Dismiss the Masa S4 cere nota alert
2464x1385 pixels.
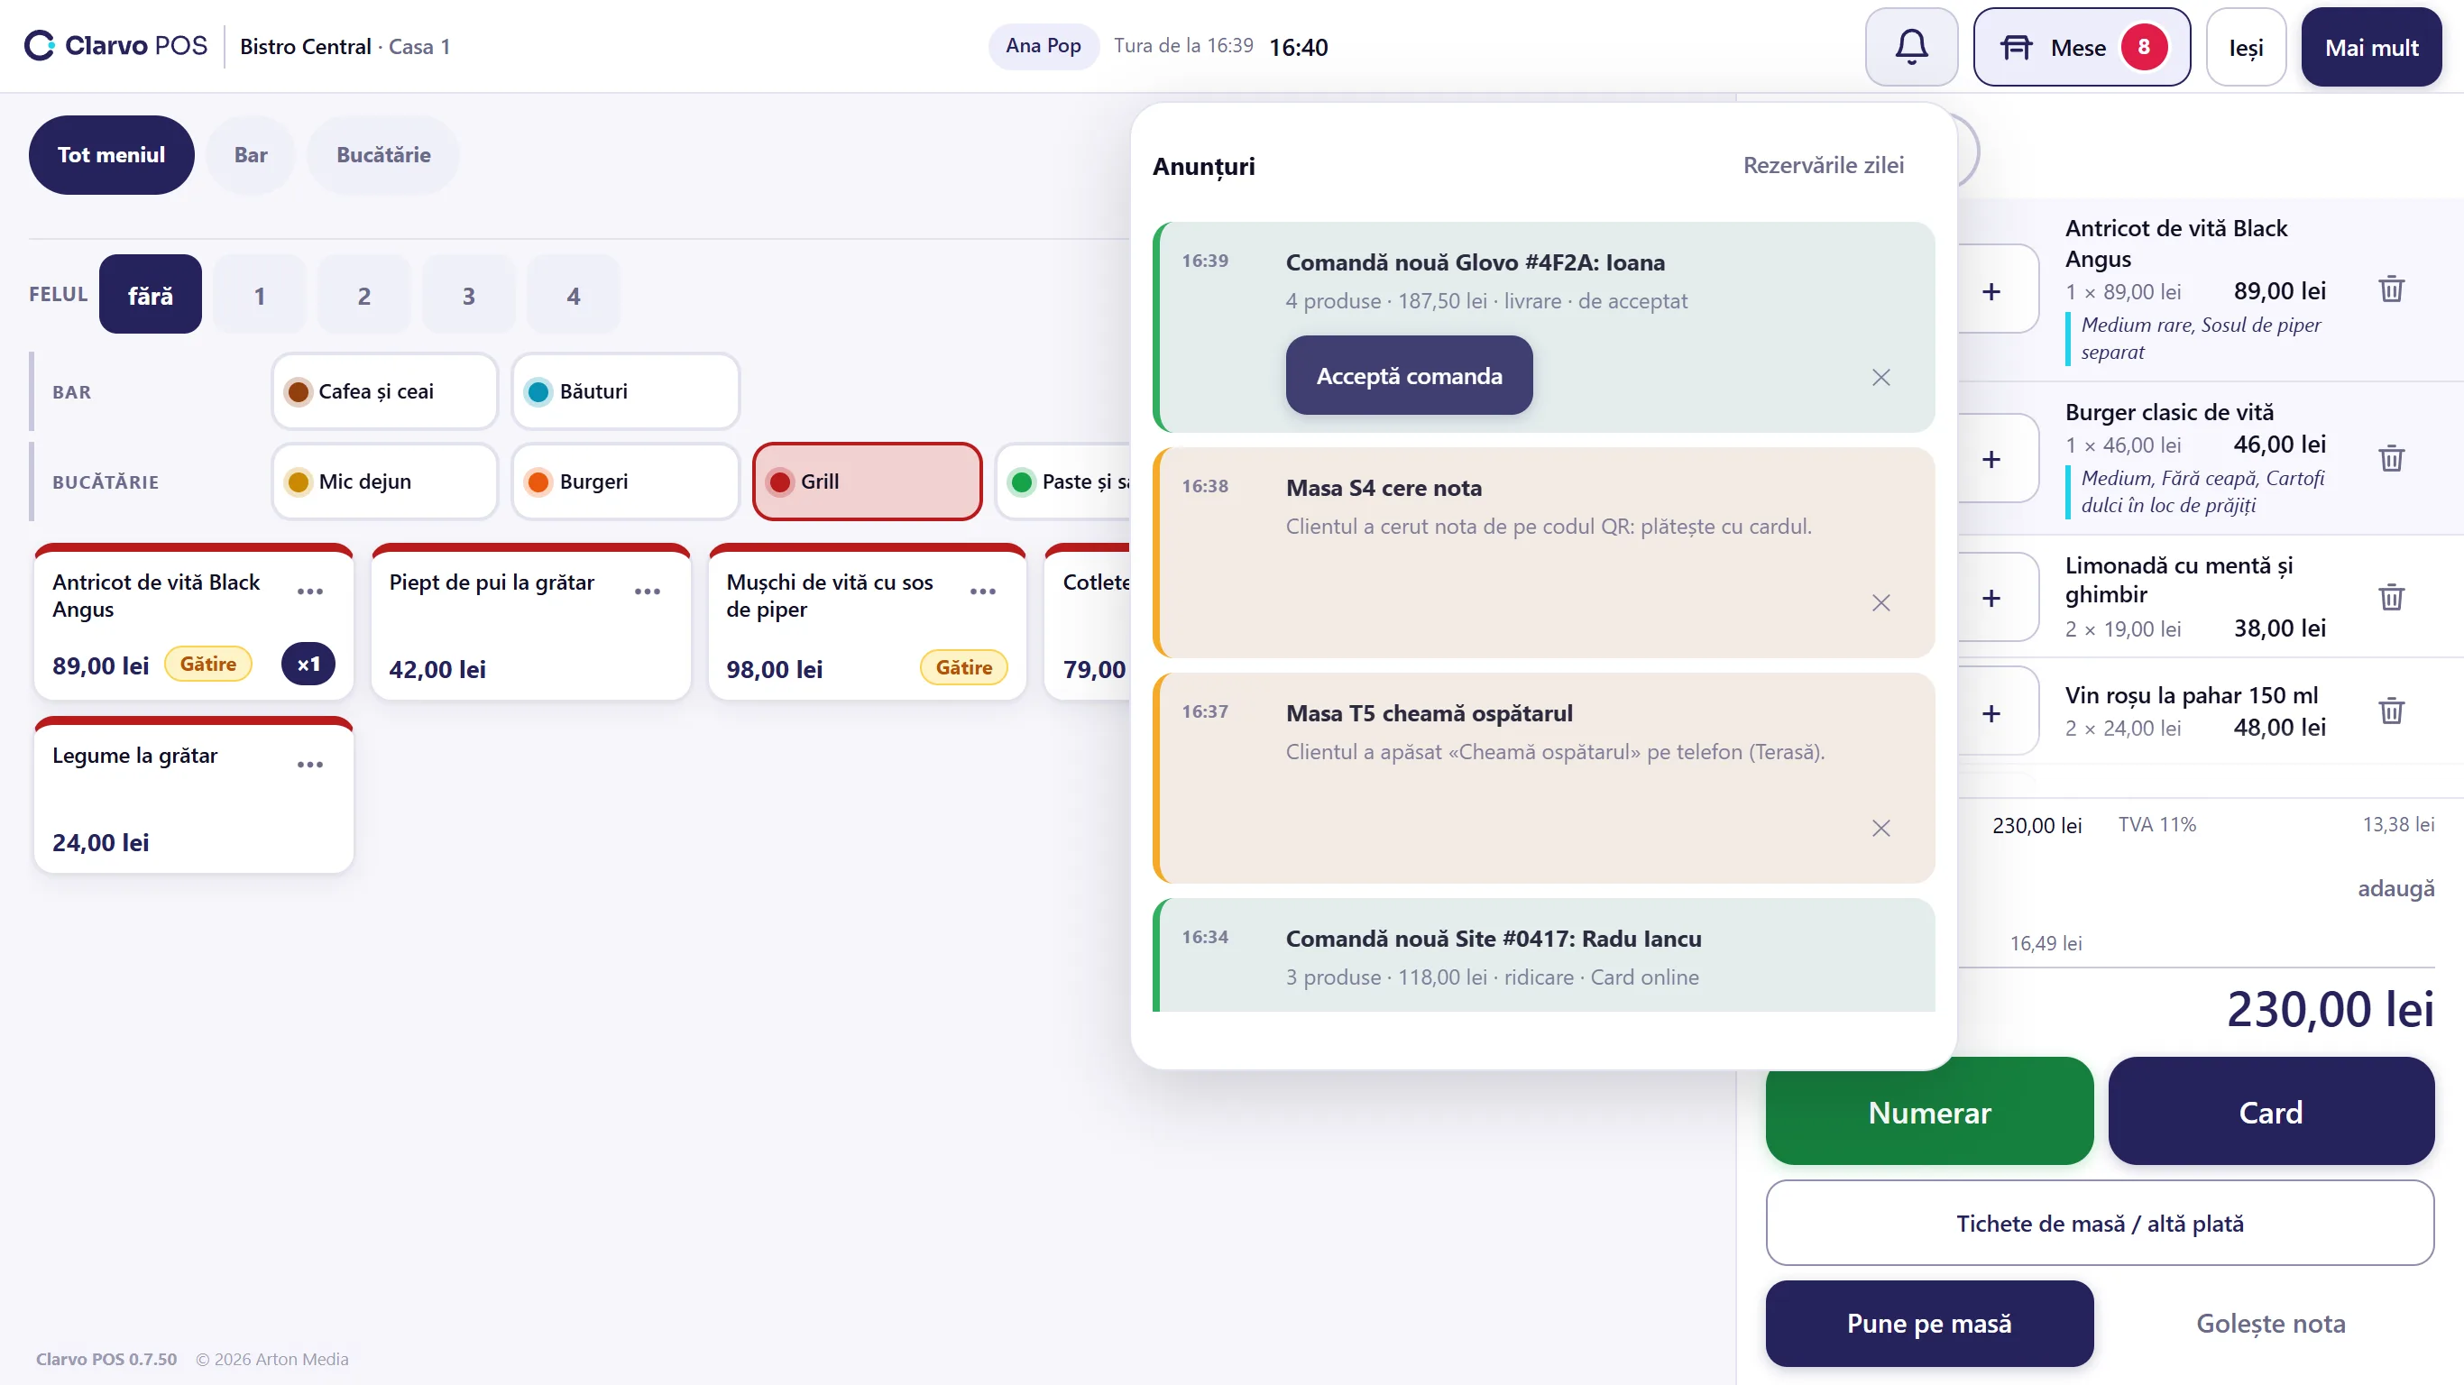click(x=1880, y=602)
